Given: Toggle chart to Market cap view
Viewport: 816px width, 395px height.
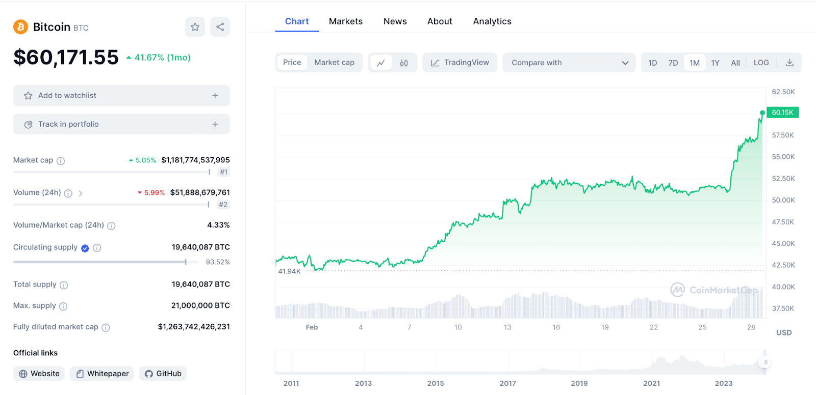Looking at the screenshot, I should (x=334, y=63).
